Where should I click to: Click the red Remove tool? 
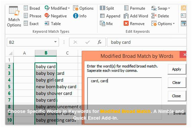(134, 24)
